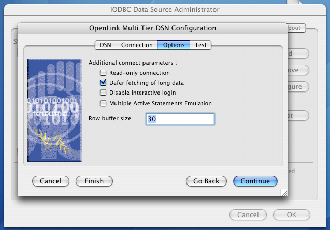330x230 pixels.
Task: Select the Options tab
Action: point(174,45)
